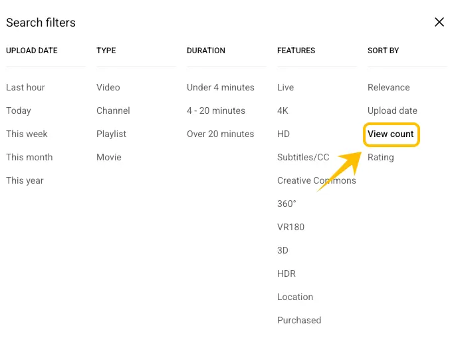Select the HDR feature filter

point(286,273)
